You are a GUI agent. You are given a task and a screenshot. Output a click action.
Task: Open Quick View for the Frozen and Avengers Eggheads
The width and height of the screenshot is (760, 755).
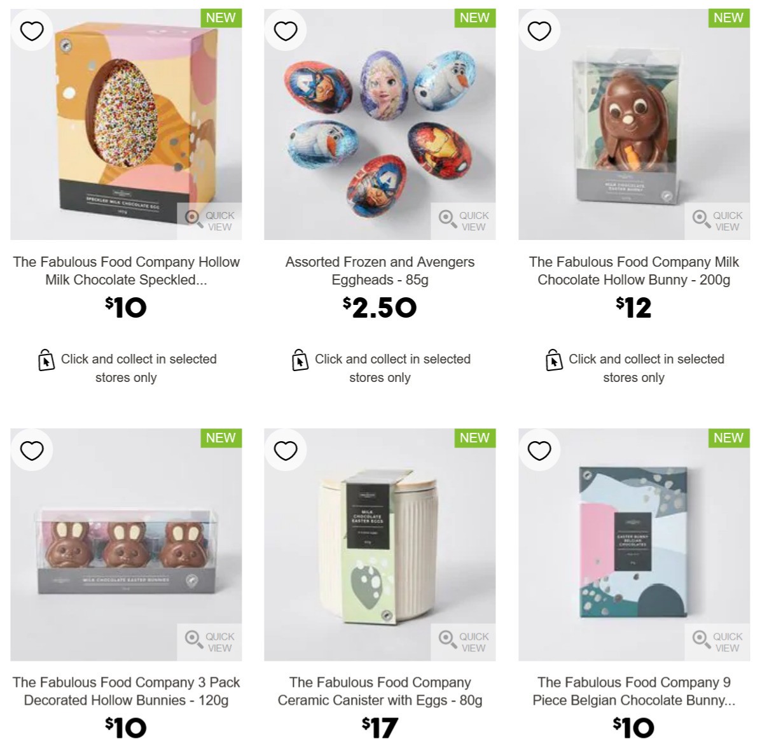[464, 220]
